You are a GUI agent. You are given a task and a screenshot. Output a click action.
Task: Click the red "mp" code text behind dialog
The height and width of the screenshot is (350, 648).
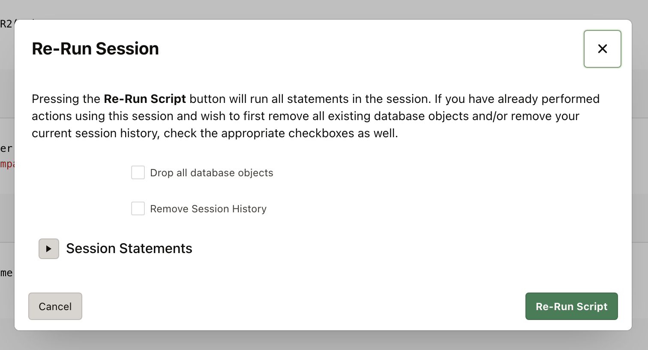click(6, 164)
